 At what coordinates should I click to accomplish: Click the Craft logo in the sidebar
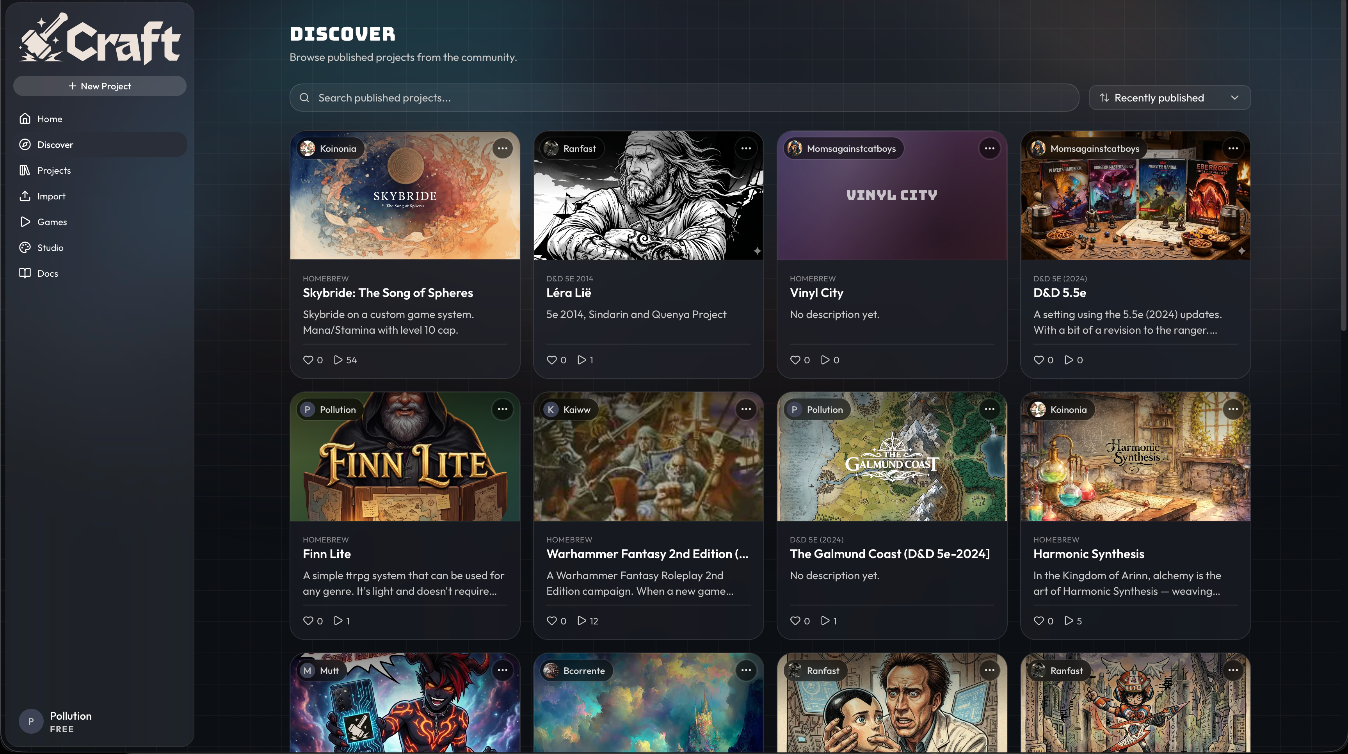click(x=100, y=39)
